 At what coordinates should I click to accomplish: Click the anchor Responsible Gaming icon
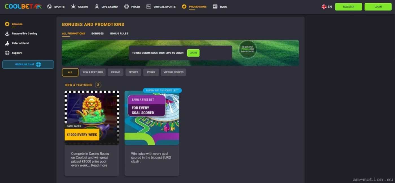click(x=7, y=34)
